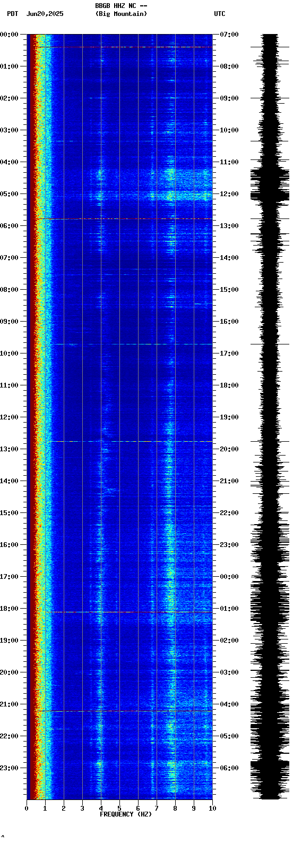
Task: Click the 'UTC' timezone label
Action: 220,14
